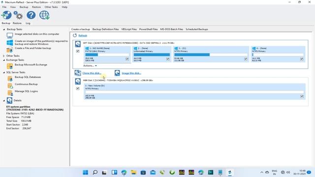Click the Clone this disk link
This screenshot has height=177, width=315.
pos(92,73)
